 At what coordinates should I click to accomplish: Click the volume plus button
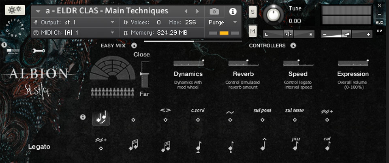coord(368,34)
